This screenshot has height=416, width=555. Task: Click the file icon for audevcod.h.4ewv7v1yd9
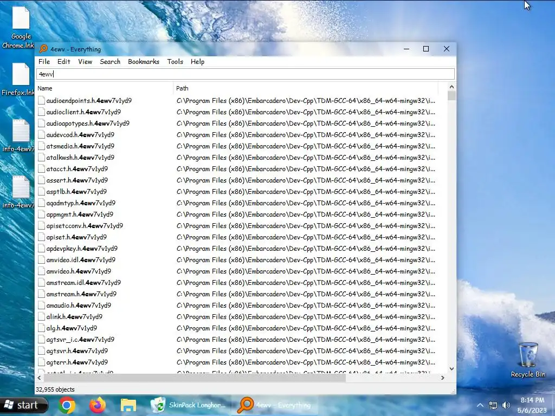(x=41, y=135)
